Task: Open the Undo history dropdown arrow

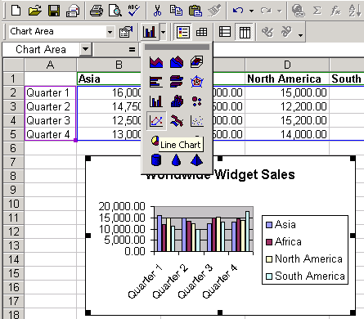Action: (251, 11)
